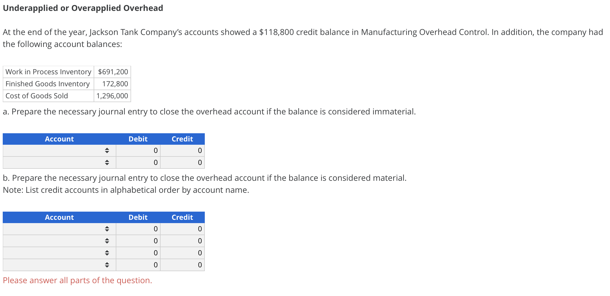Open the second Account dropdown in table b
Screen dimensions: 610x296
tap(107, 241)
